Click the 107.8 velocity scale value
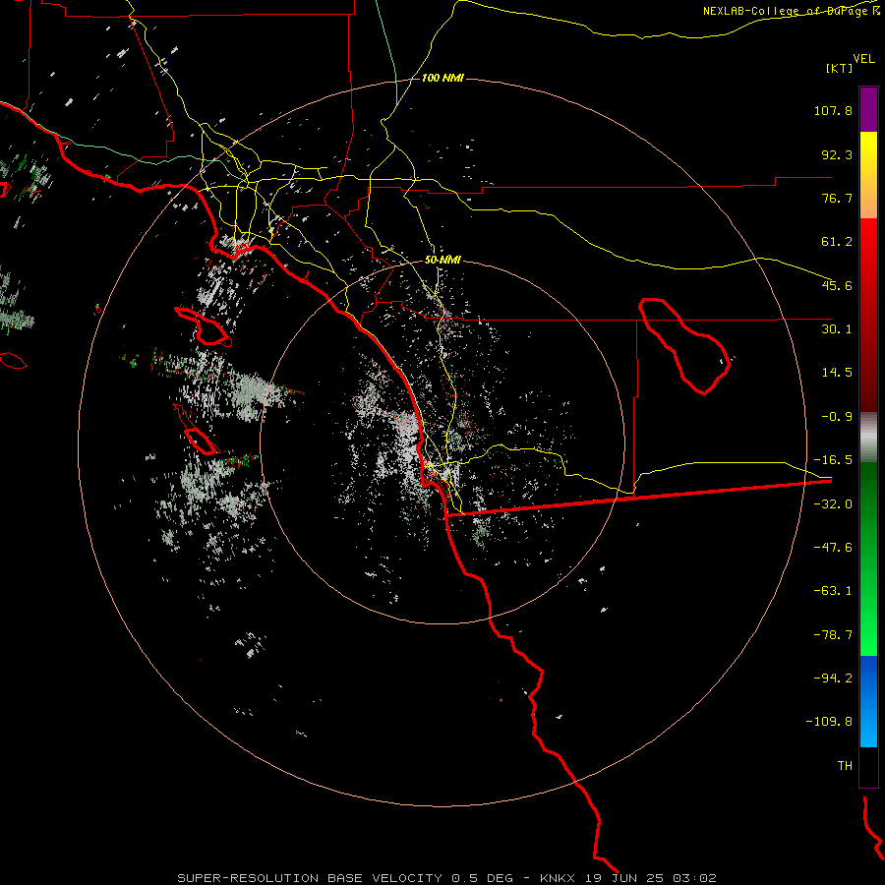Screen dimensions: 885x885 tap(833, 110)
